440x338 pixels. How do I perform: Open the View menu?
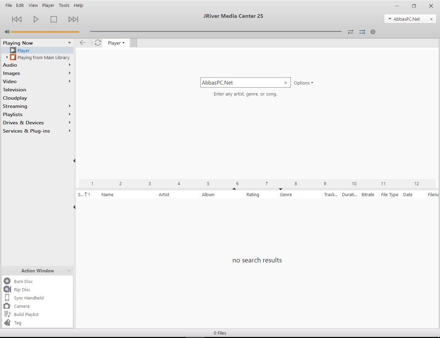33,5
